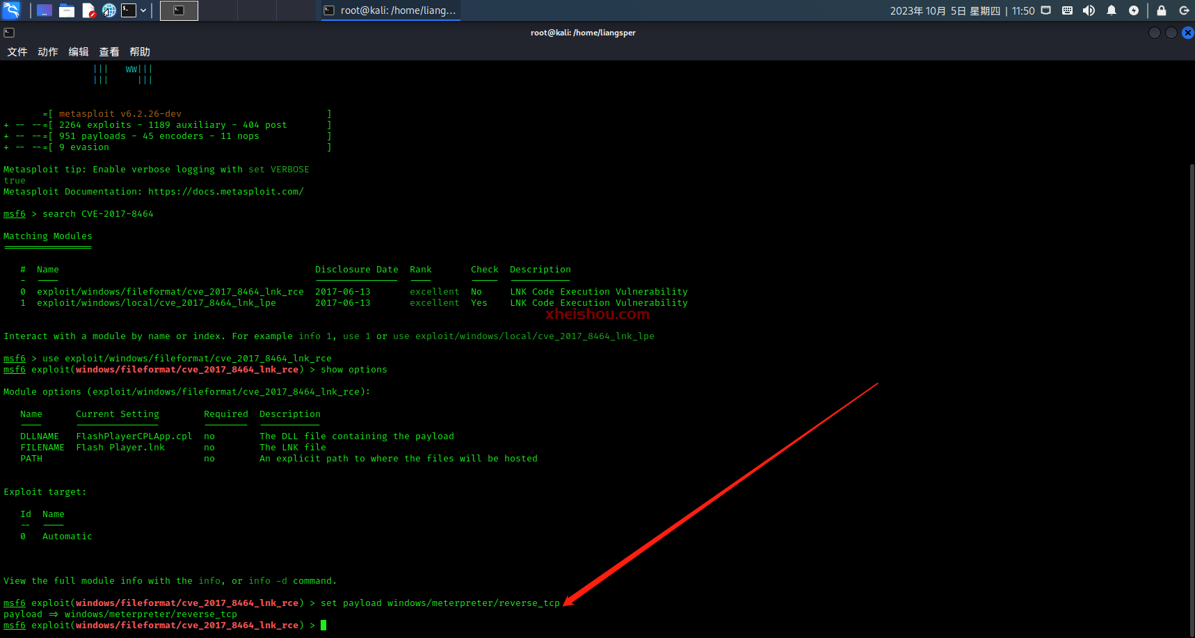Click the 'FlashPlayerCPLApp.cpl' setting value
This screenshot has width=1195, height=638.
click(134, 436)
